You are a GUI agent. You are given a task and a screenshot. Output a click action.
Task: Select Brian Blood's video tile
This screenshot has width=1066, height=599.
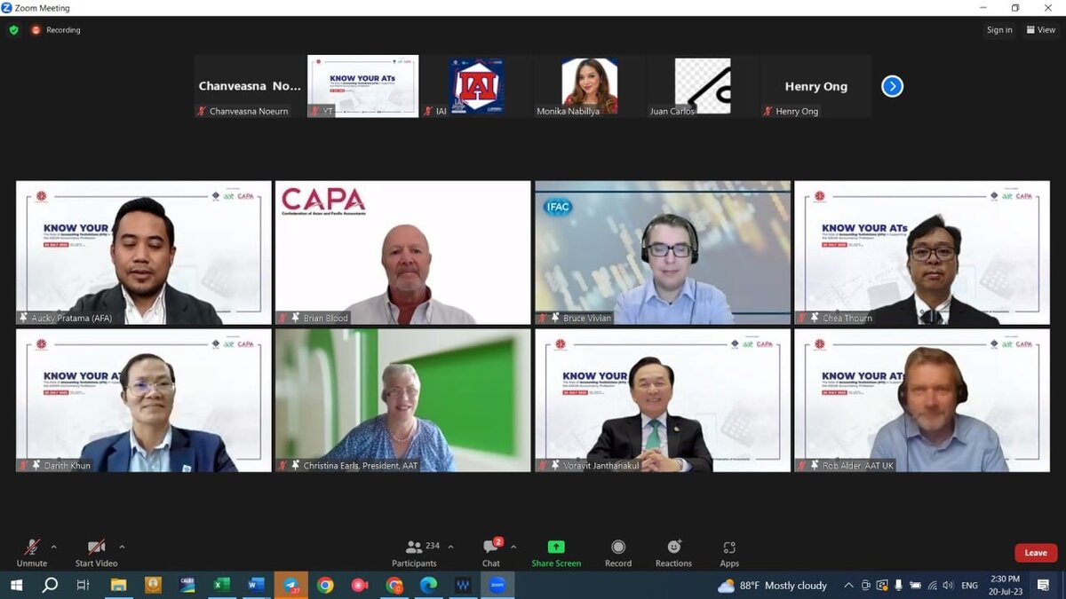click(403, 253)
